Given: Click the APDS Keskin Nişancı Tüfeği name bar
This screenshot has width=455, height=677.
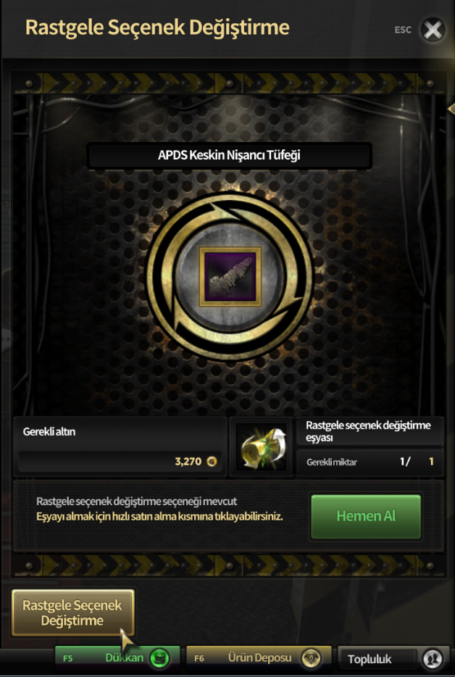Looking at the screenshot, I should click(x=229, y=155).
